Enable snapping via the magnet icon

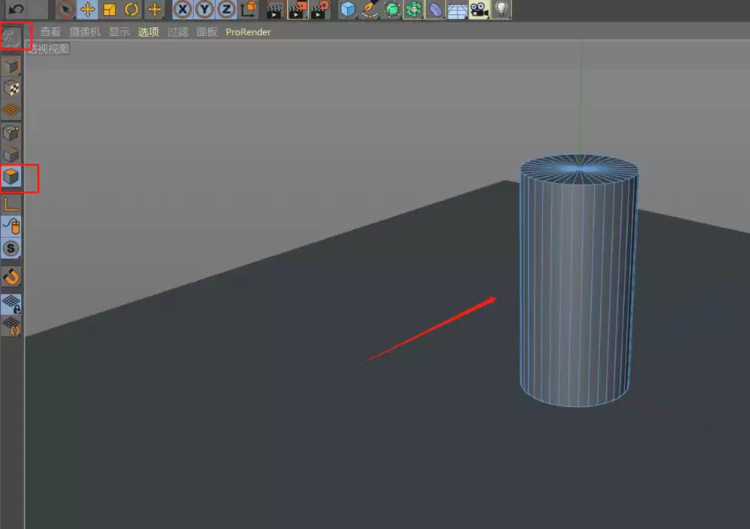[x=11, y=276]
